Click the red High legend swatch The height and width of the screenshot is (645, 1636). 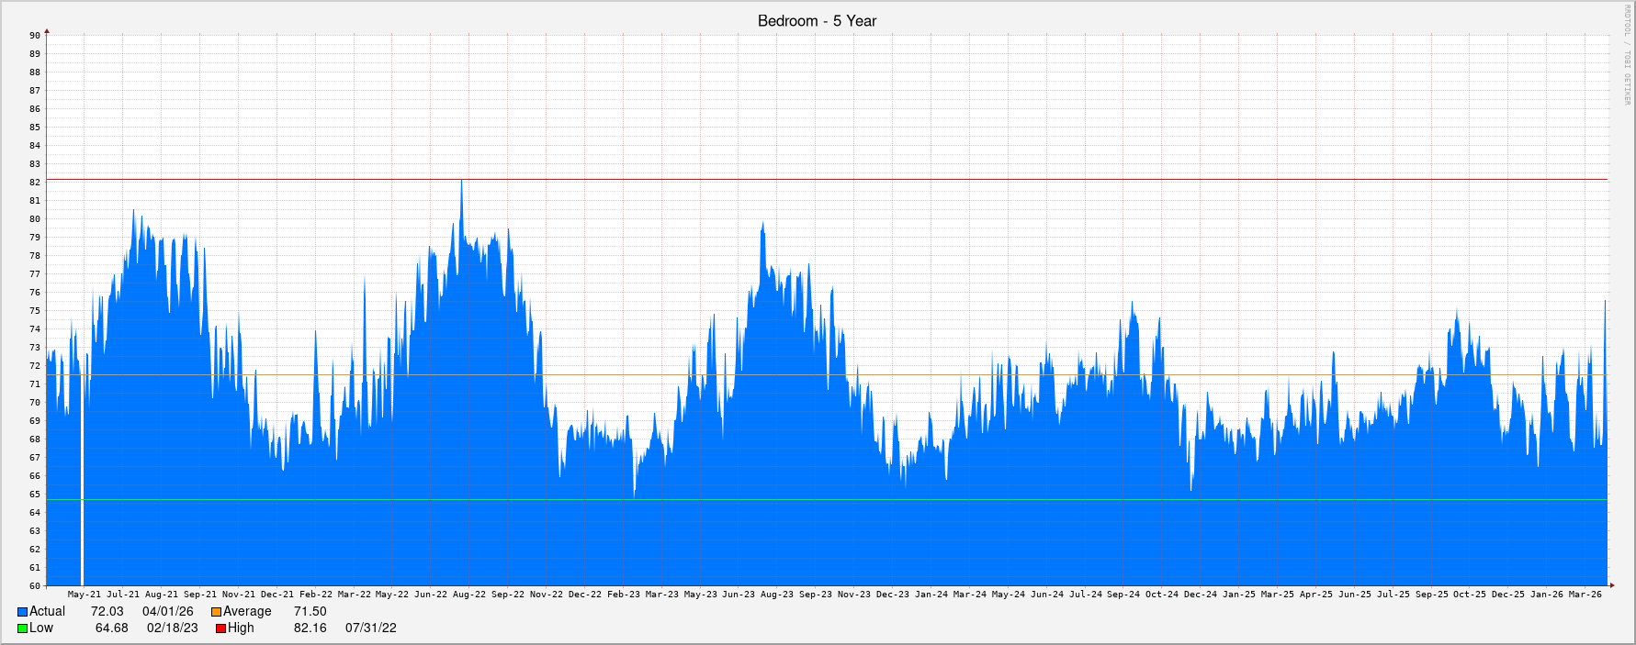[220, 628]
